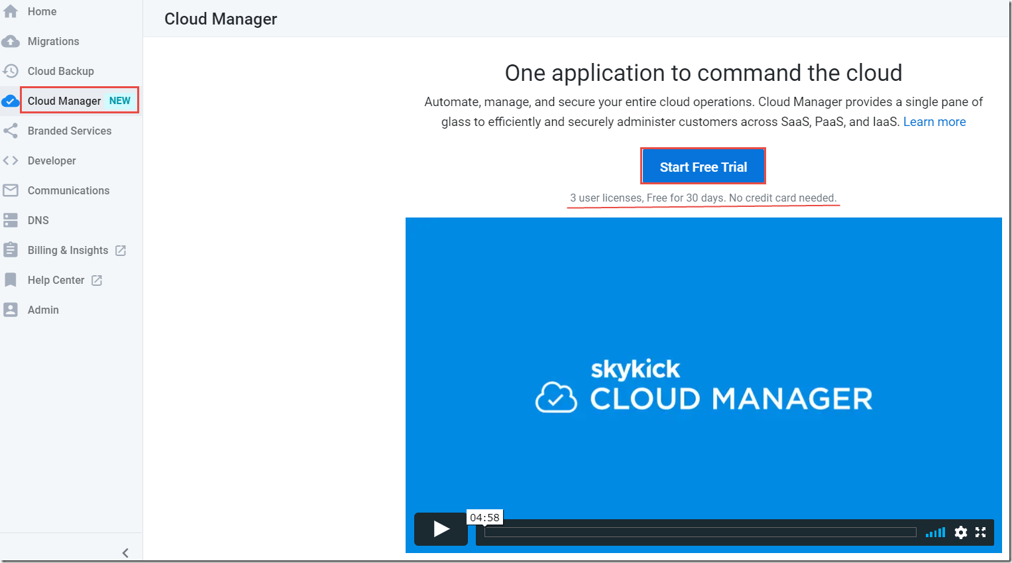Open Billing & Insights menu item
Viewport: 1012px width, 563px height.
(x=68, y=250)
